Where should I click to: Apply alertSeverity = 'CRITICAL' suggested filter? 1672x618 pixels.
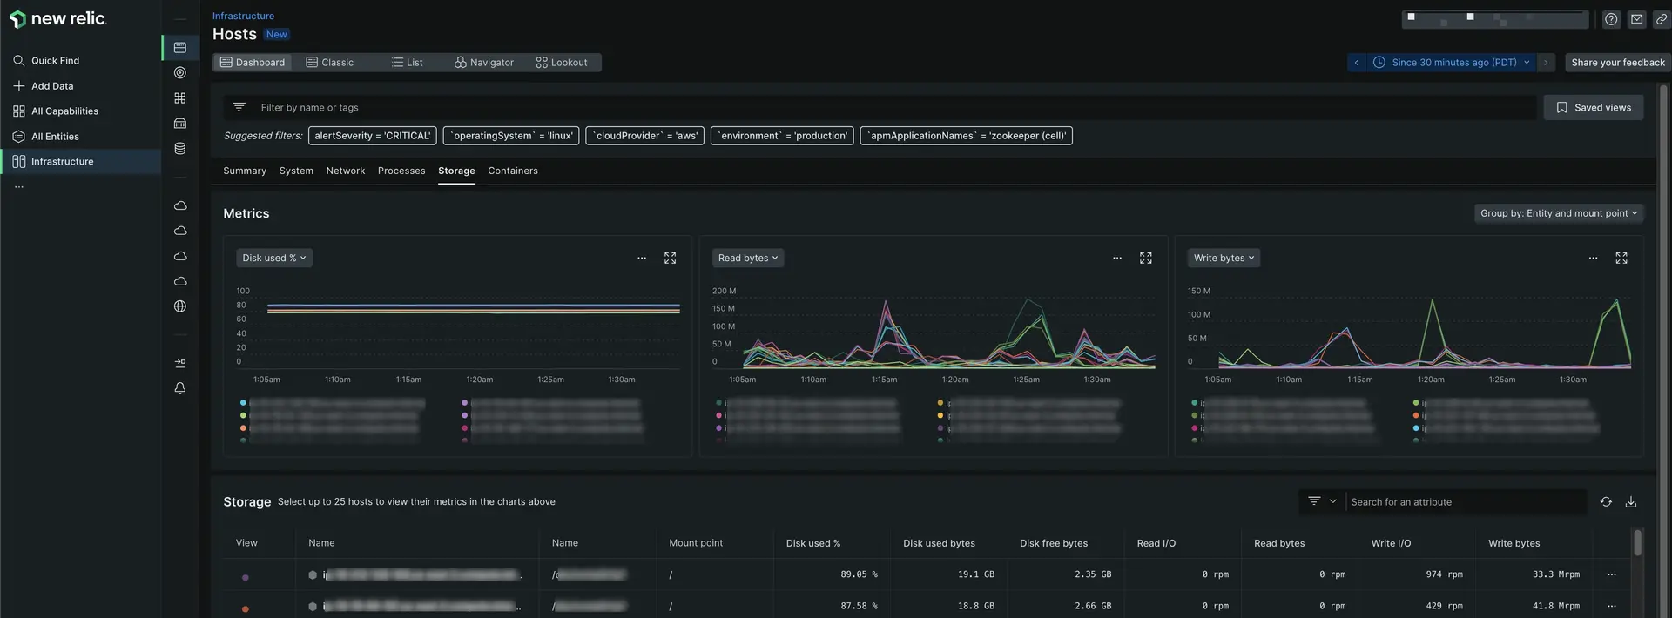click(372, 136)
